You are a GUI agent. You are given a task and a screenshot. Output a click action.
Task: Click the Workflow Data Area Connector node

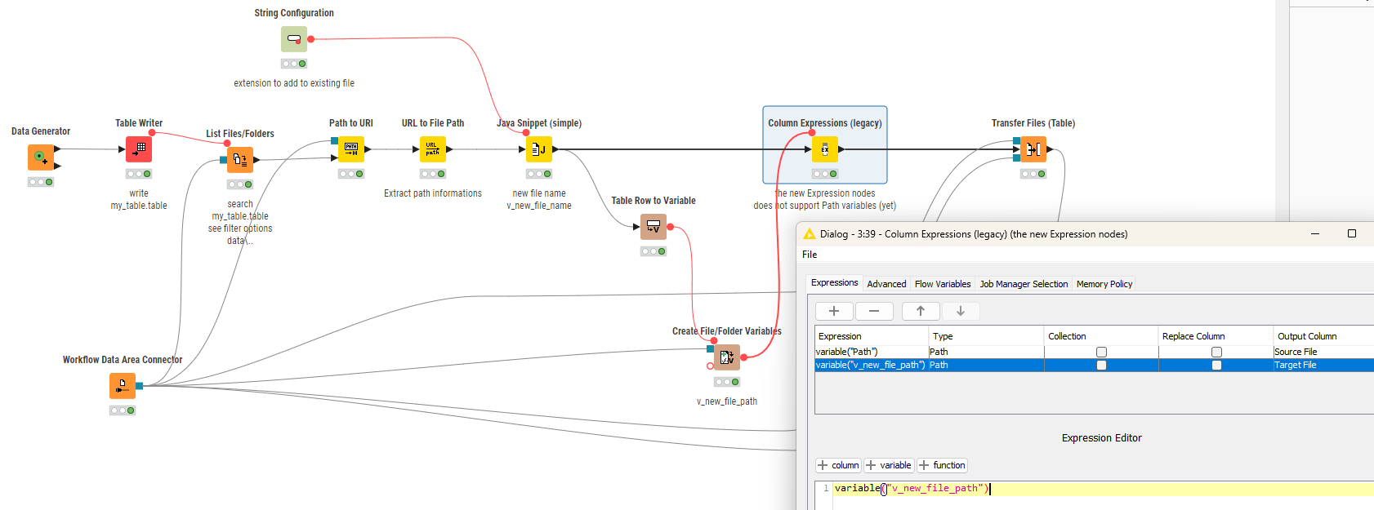pos(123,386)
